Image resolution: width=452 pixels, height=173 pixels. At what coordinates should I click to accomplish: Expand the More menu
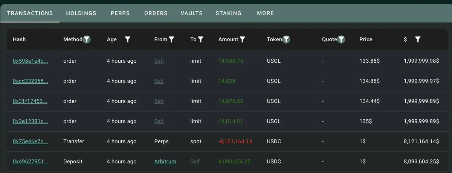[265, 13]
